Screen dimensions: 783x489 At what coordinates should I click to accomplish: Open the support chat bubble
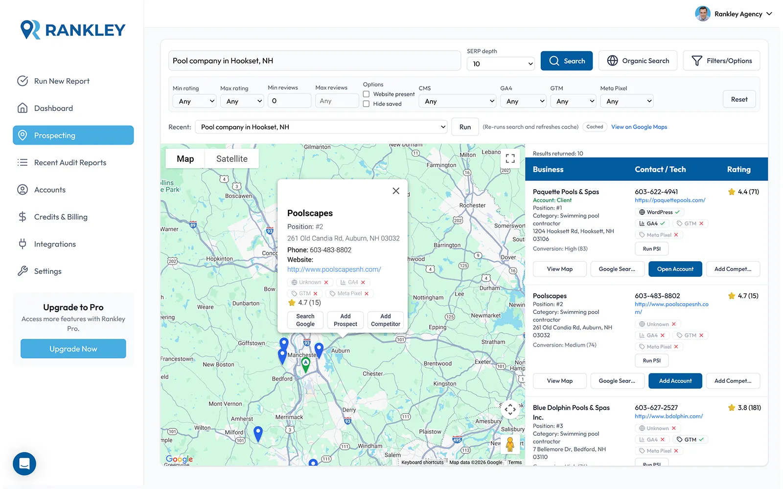(x=24, y=464)
